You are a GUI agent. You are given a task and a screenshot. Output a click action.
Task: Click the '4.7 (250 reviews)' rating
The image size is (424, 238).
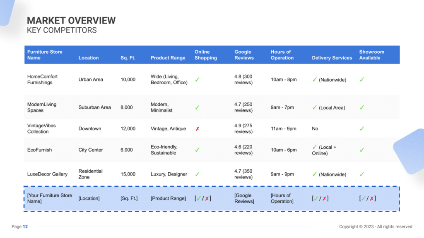[x=243, y=107]
